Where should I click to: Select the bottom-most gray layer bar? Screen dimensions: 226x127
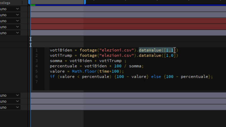click(x=127, y=108)
